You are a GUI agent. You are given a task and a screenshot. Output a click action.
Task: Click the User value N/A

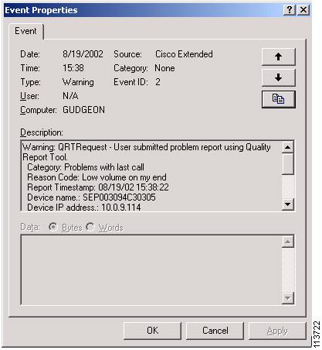70,96
